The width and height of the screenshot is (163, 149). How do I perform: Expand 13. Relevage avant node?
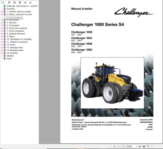[x=2, y=48]
